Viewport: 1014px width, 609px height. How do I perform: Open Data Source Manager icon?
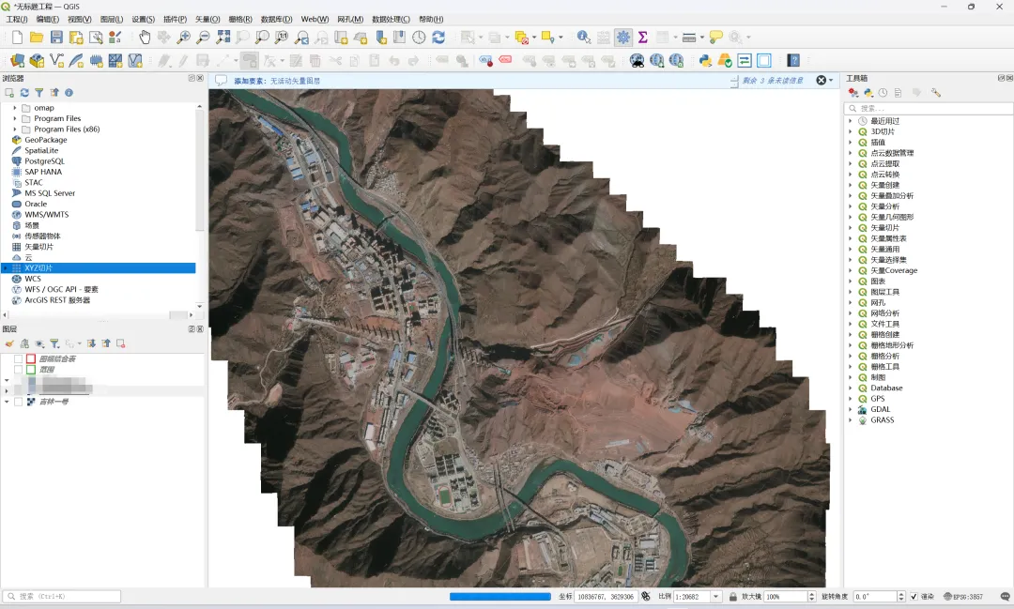pos(18,61)
